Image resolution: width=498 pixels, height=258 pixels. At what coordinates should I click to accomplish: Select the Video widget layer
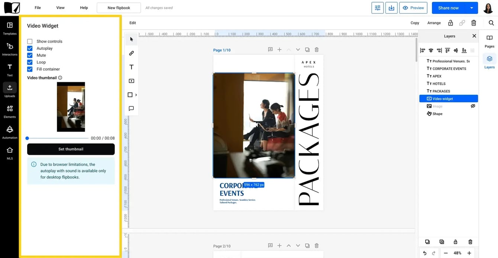point(449,99)
